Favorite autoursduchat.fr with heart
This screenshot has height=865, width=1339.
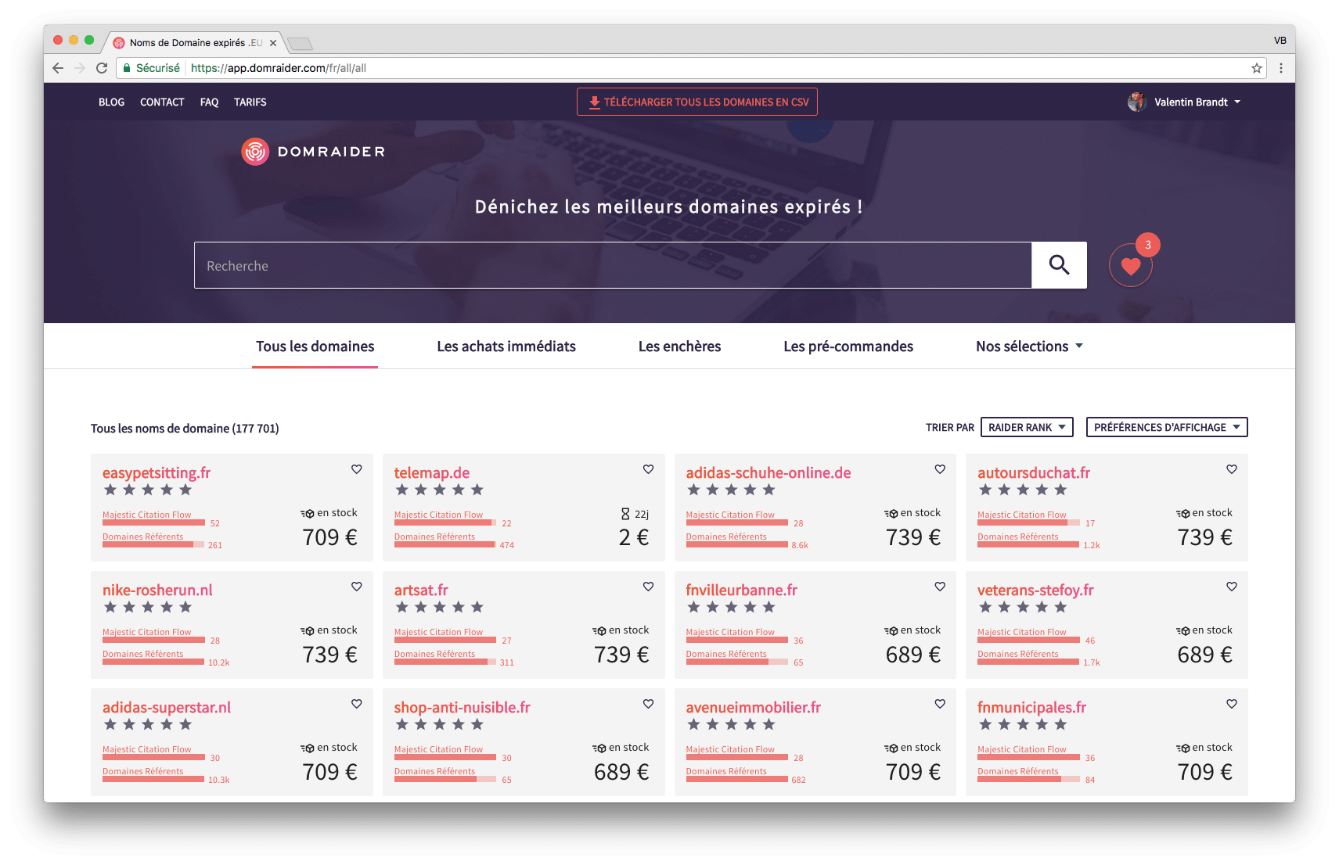coord(1232,469)
